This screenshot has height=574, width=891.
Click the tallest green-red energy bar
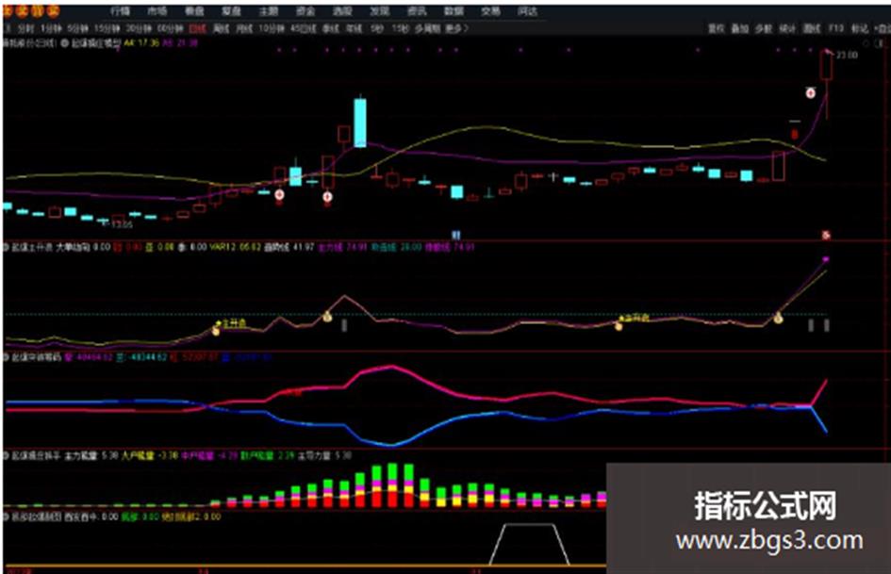pos(392,485)
